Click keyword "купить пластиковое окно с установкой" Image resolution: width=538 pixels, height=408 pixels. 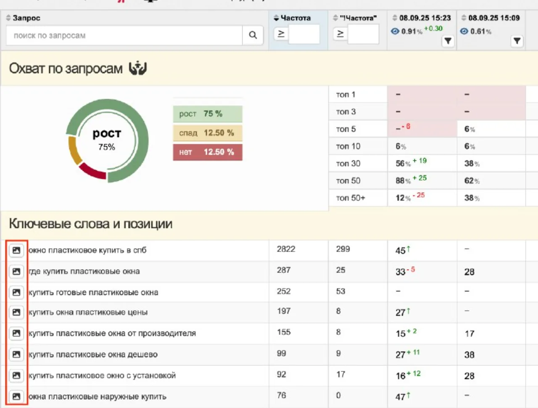pos(102,376)
